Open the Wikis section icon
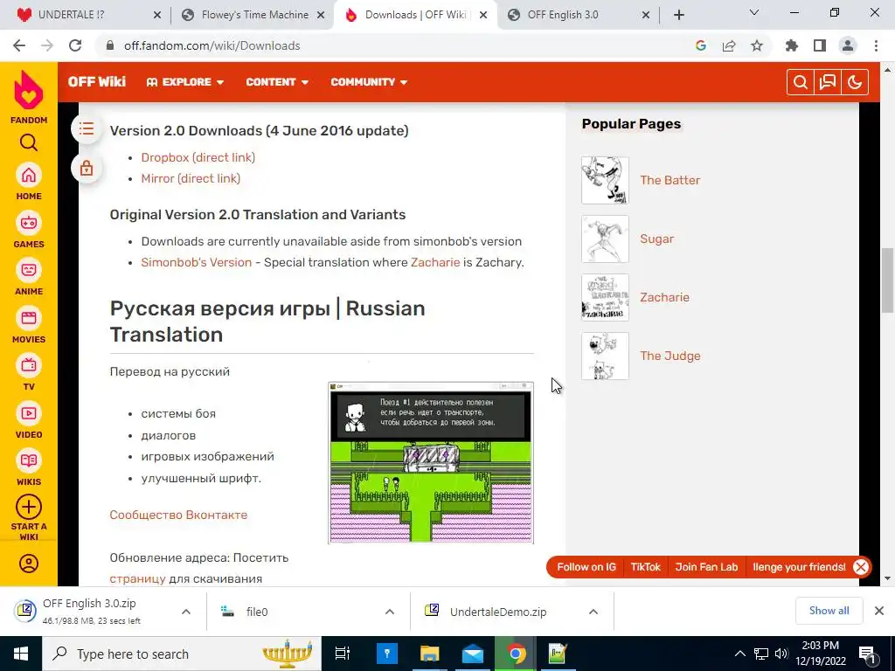The image size is (895, 671). coord(29,461)
